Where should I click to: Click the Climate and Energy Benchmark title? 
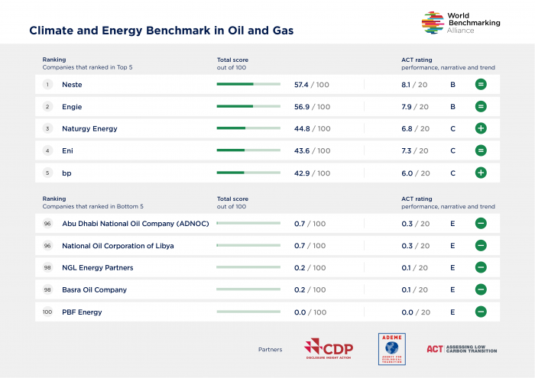[x=160, y=31]
